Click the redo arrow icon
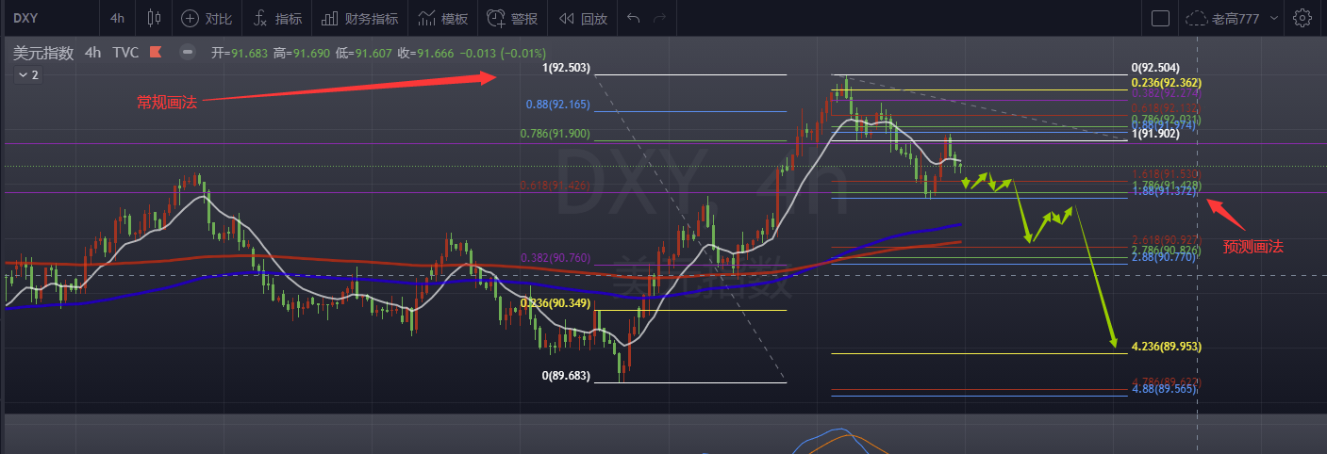The image size is (1327, 454). coord(660,18)
